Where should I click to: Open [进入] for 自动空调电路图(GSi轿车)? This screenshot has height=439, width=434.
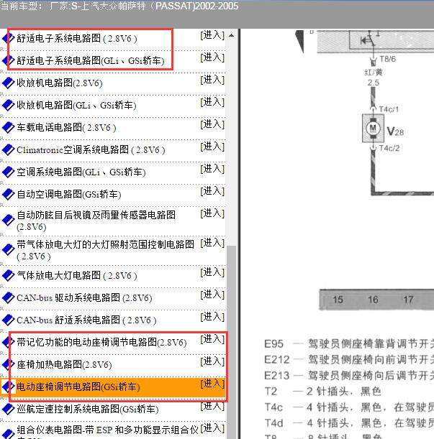point(212,191)
